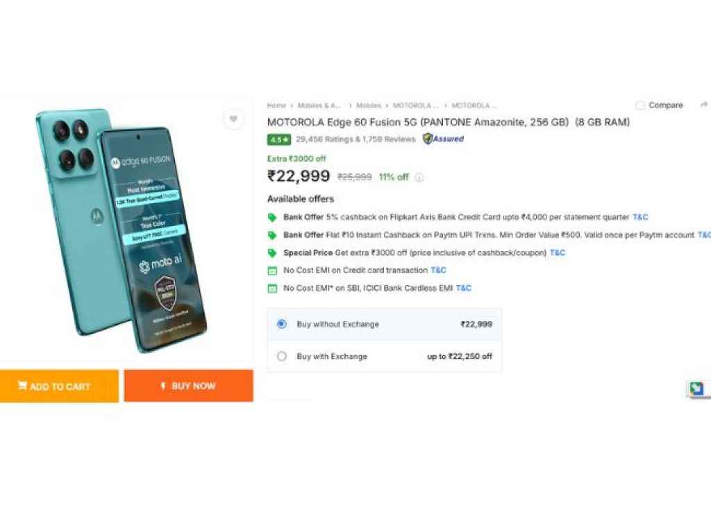Select Buy without Exchange option
Viewport: 711px width, 524px height.
click(281, 324)
